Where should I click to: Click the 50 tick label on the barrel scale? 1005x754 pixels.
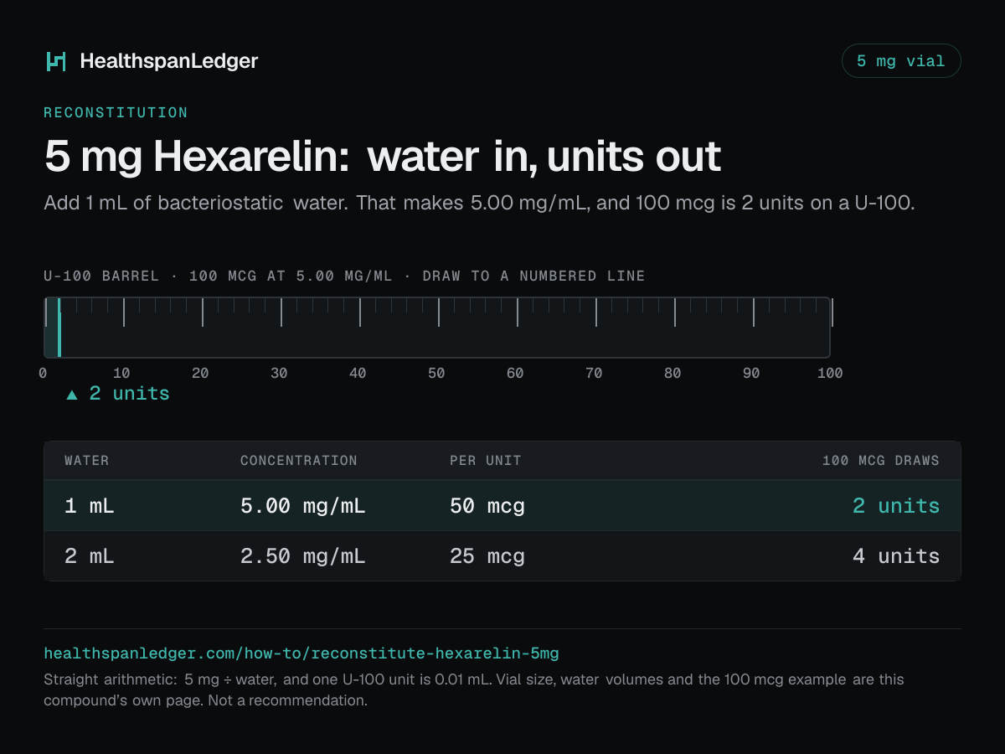pos(436,374)
